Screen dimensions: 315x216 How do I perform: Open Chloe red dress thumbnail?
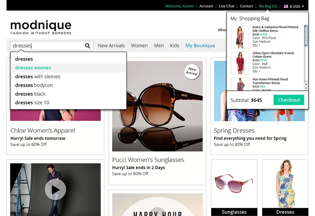point(240,63)
